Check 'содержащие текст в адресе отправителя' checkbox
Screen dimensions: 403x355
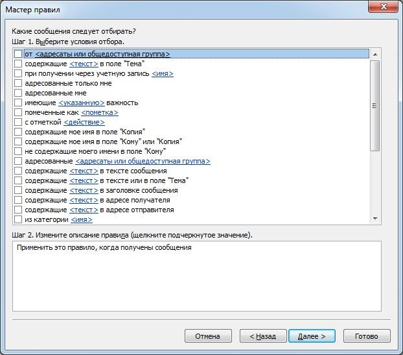pos(18,210)
